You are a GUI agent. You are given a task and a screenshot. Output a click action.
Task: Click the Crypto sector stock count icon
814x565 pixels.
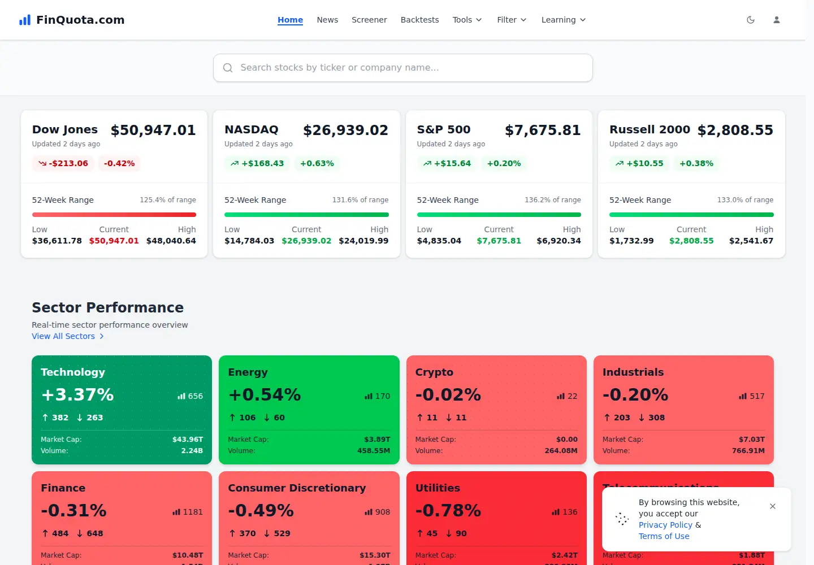point(561,396)
